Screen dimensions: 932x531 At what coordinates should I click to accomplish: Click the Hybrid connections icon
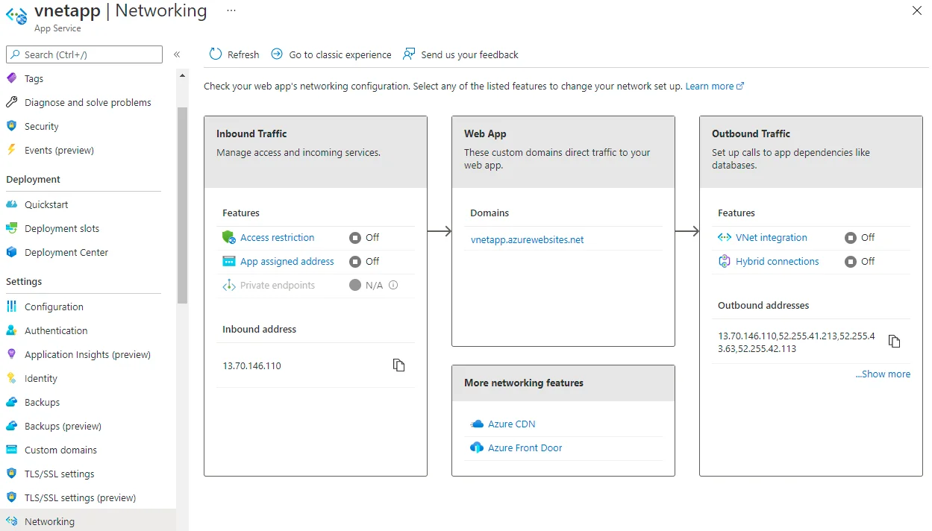(724, 261)
